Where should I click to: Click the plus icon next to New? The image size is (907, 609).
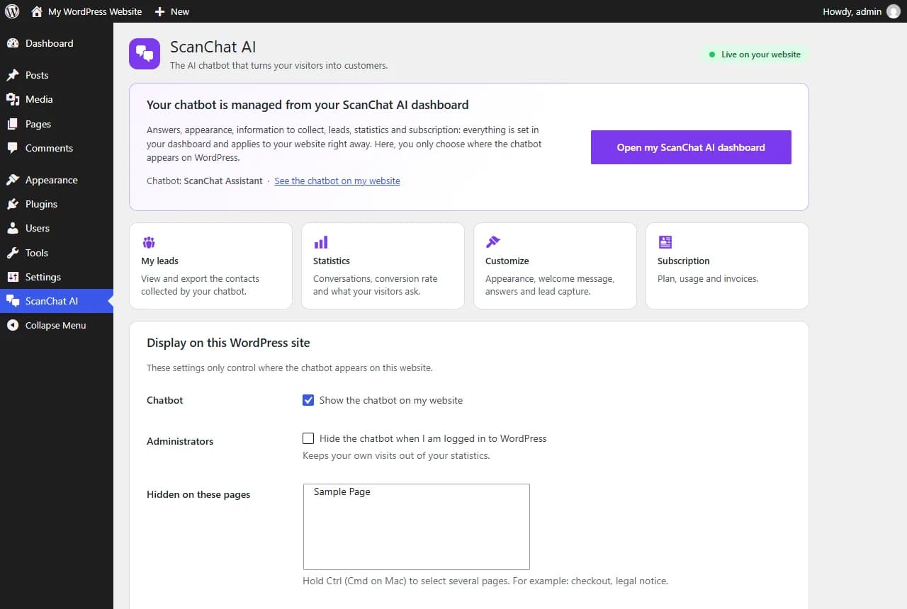159,11
